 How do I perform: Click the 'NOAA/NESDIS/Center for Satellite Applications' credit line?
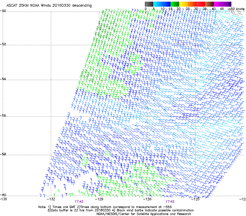(144, 214)
